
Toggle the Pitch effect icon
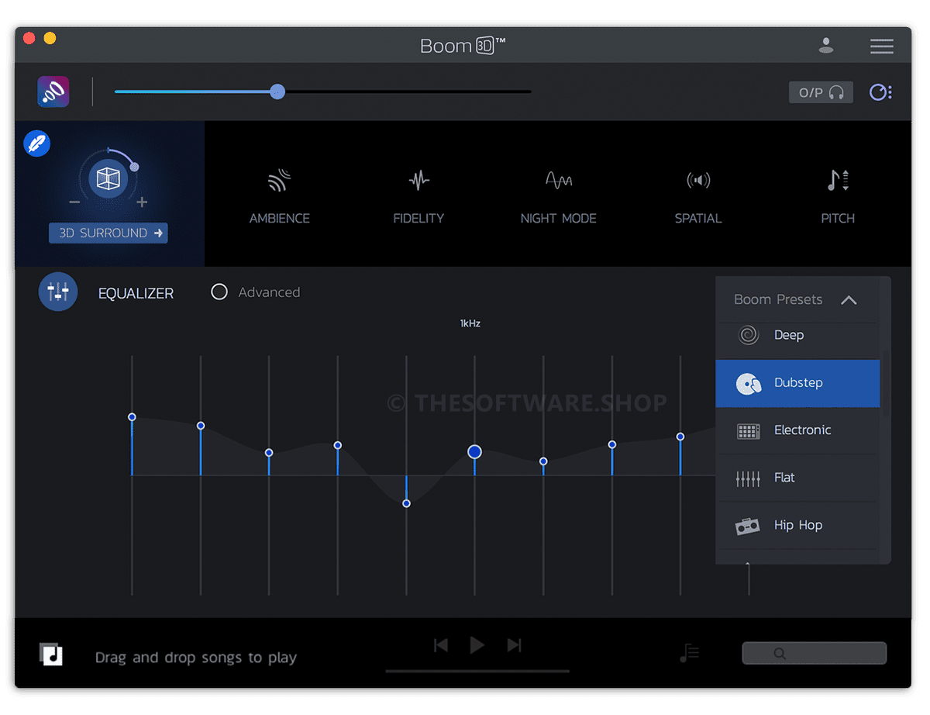pyautogui.click(x=838, y=181)
